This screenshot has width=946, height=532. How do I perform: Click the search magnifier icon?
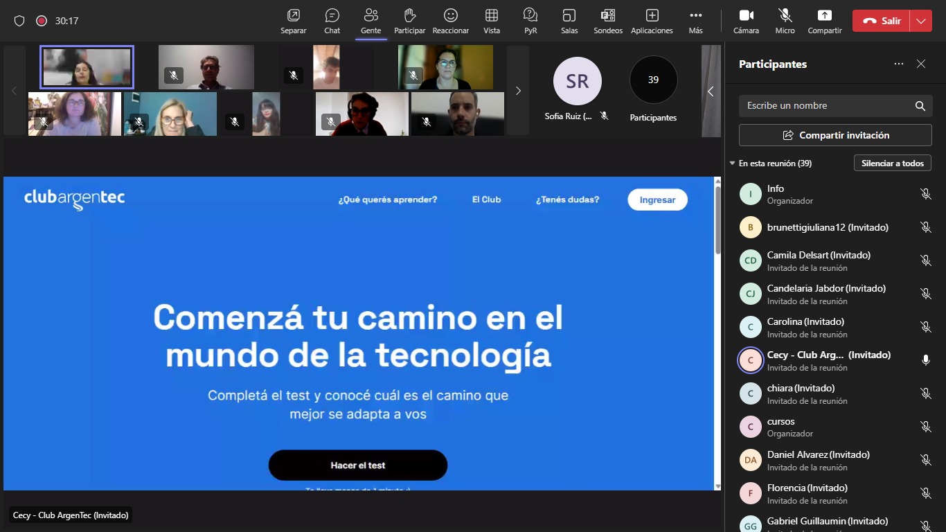coord(920,106)
